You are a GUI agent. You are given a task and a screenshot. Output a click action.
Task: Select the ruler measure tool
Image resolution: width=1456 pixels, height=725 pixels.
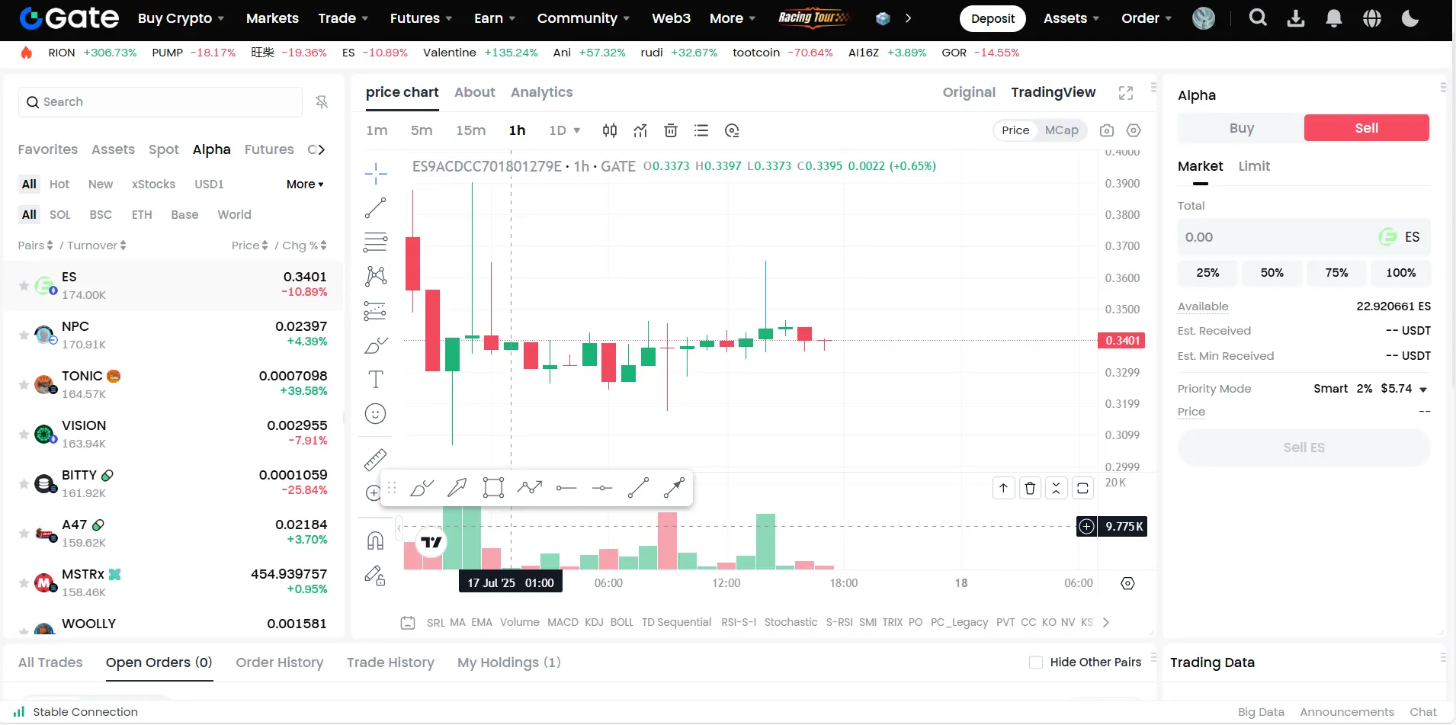pos(375,459)
